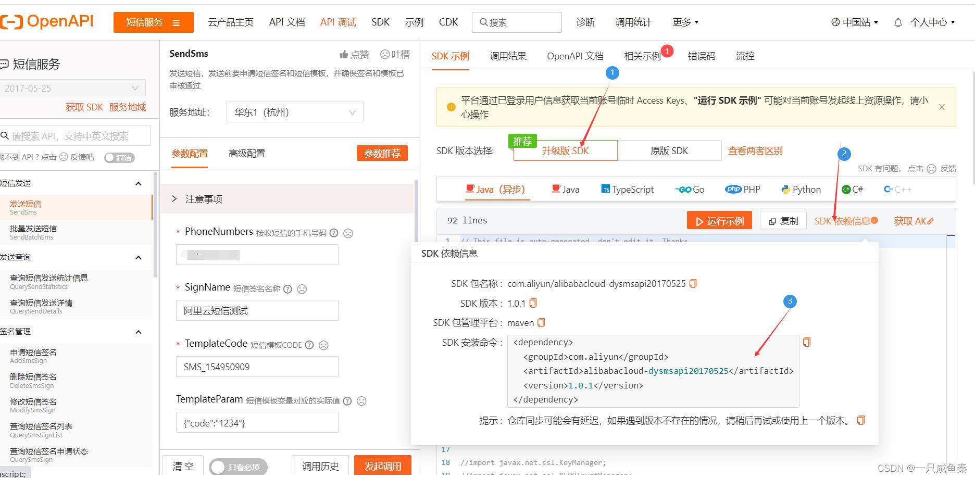The width and height of the screenshot is (975, 478).
Task: Click the SignName input field
Action: 257,310
